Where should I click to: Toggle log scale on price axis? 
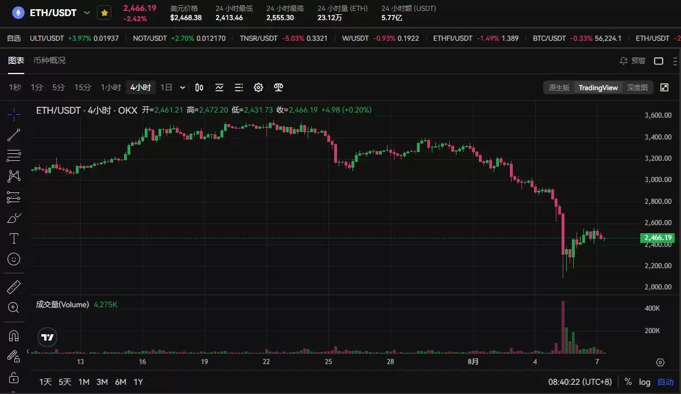pyautogui.click(x=645, y=382)
